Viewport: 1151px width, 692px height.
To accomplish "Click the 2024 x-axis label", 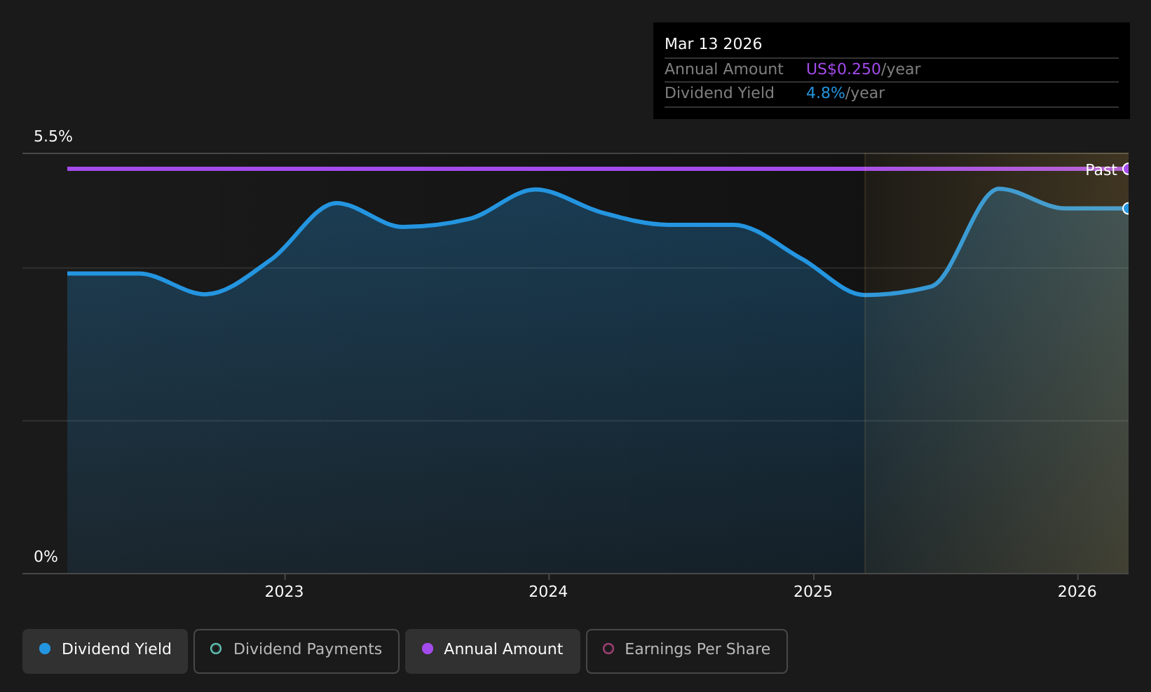I will tap(548, 592).
